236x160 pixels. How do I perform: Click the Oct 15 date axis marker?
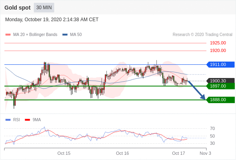point(64,153)
